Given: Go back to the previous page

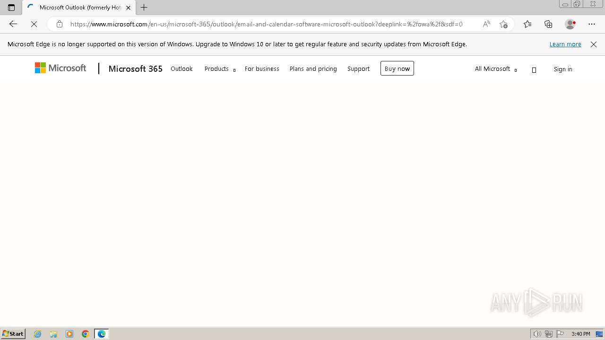Looking at the screenshot, I should pyautogui.click(x=13, y=24).
